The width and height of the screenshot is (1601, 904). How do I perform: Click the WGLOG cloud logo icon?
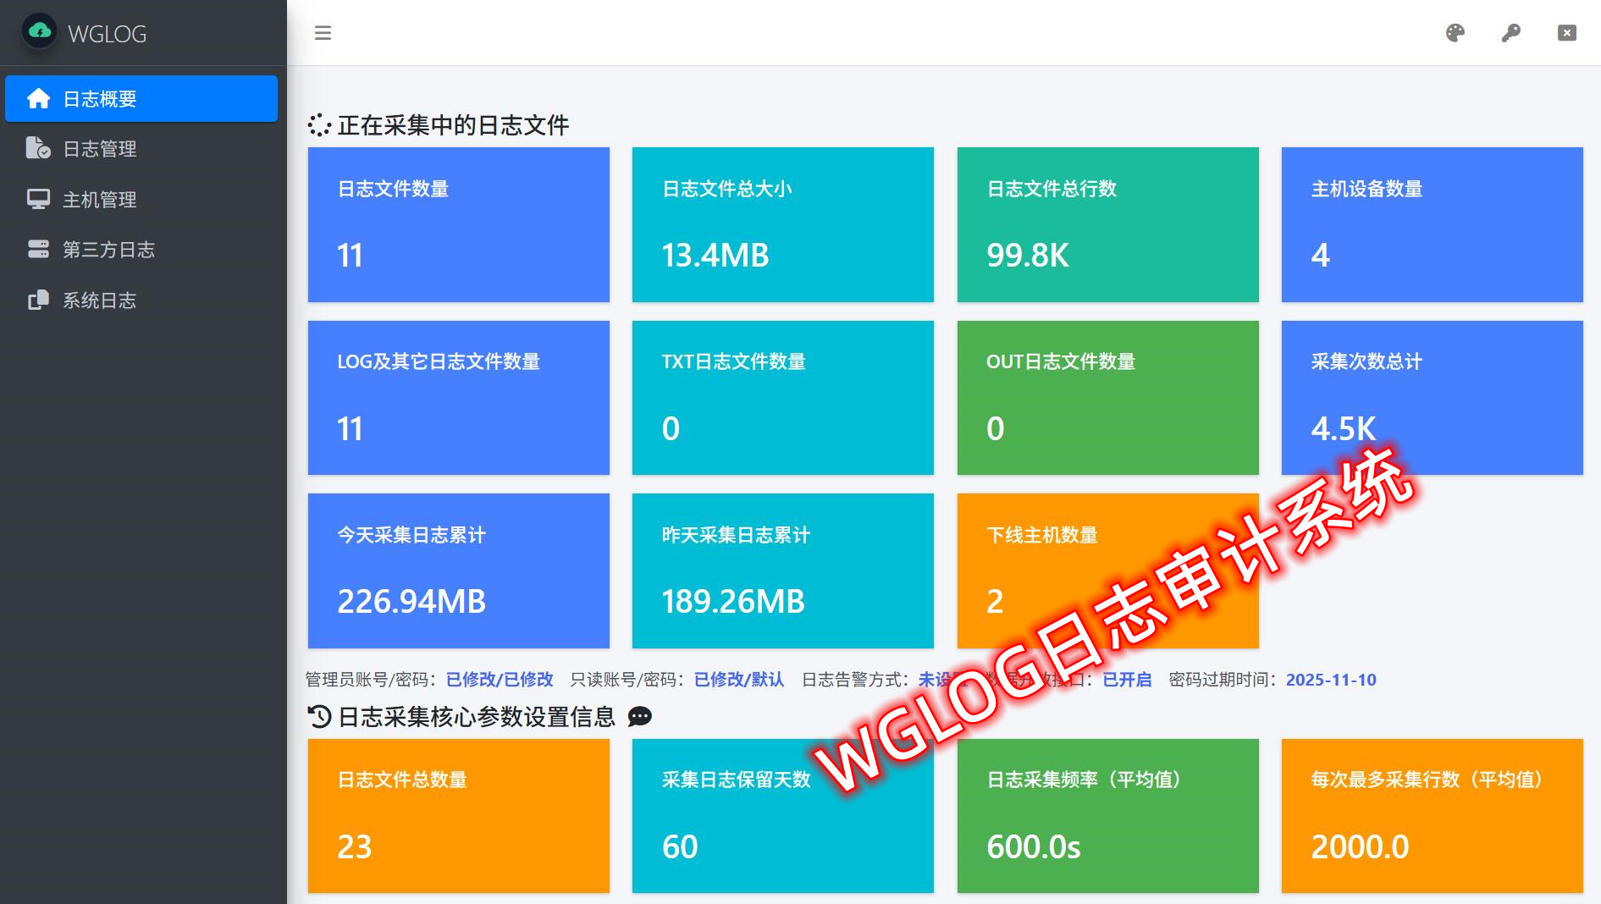tap(39, 32)
